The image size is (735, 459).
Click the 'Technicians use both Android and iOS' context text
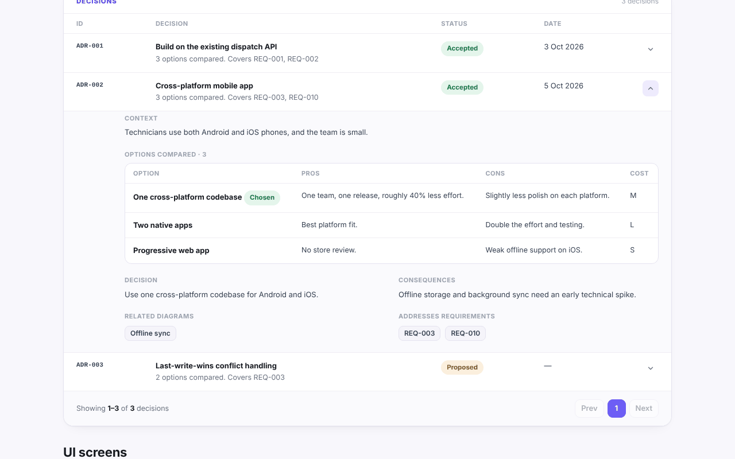[246, 133]
